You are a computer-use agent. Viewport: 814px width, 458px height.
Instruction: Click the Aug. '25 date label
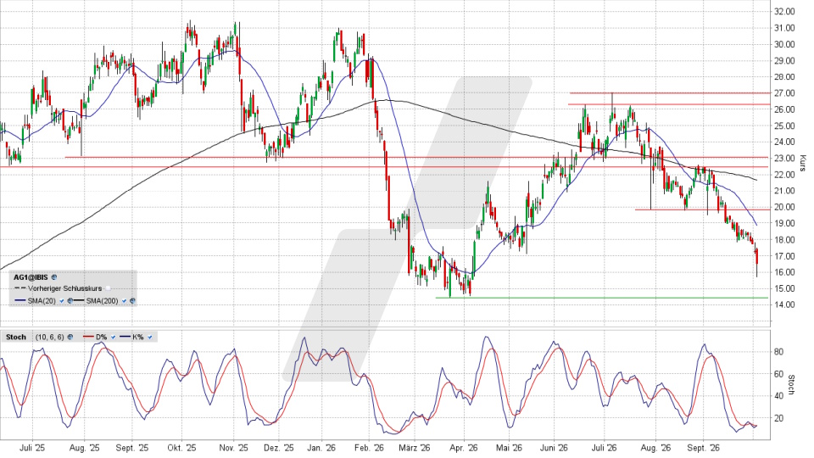84,448
